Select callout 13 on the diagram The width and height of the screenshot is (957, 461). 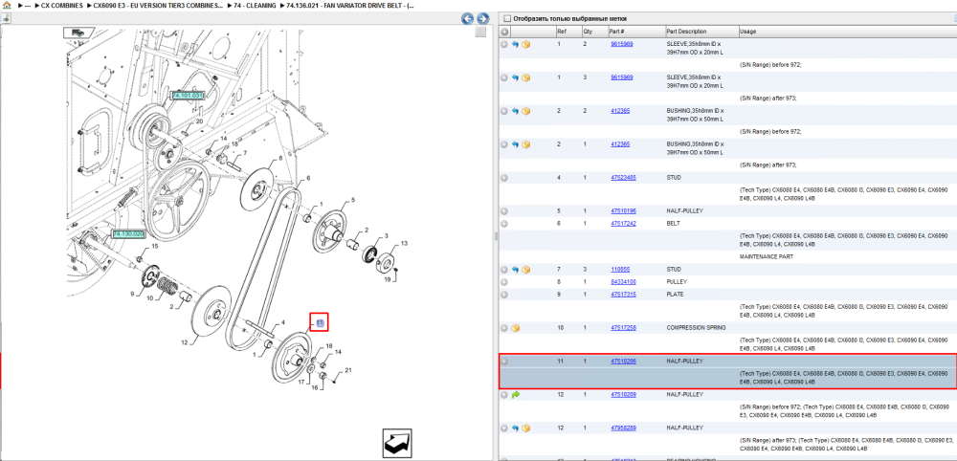click(404, 243)
